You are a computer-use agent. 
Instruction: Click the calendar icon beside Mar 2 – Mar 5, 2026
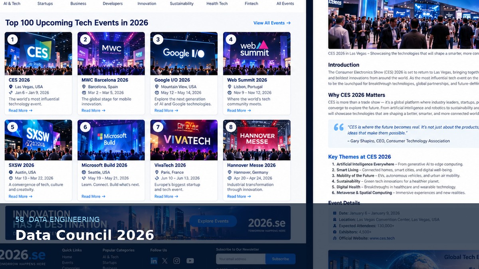tap(84, 92)
